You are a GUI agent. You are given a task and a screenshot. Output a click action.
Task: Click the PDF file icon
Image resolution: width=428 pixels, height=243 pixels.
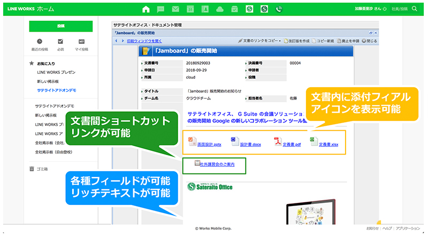coord(278,141)
